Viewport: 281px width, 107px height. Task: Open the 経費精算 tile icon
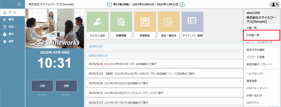121,22
